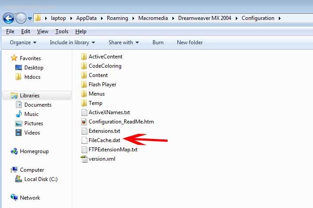
Task: Click the Network icon in navigation pane
Action: pos(14,197)
